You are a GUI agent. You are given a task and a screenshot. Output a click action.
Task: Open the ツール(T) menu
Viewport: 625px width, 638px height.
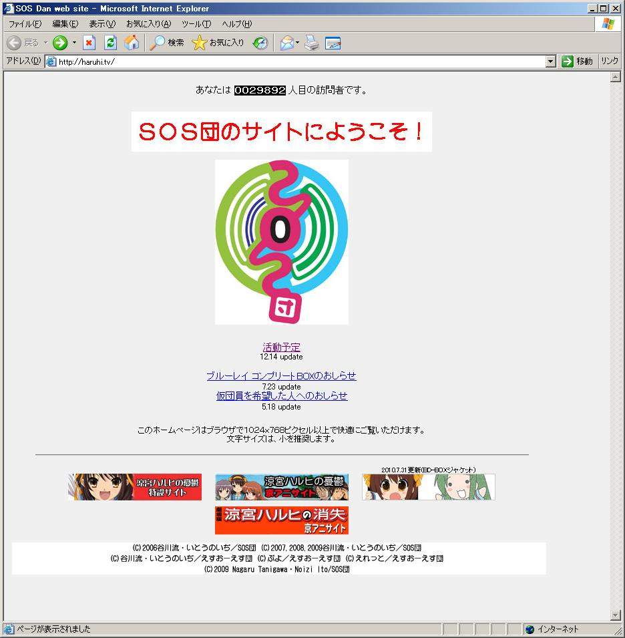(196, 24)
